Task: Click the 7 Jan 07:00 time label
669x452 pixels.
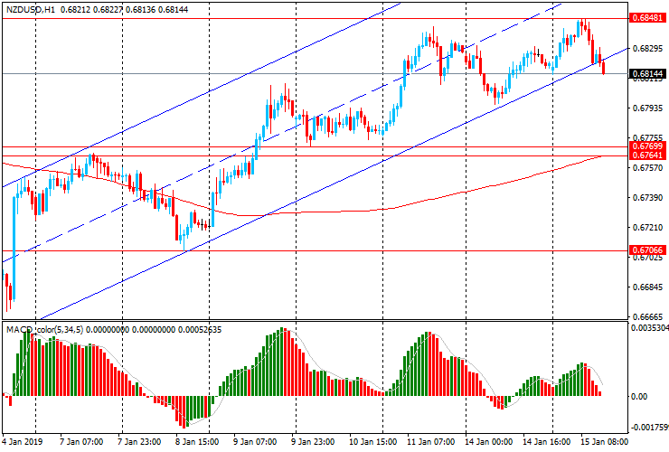Action: click(x=80, y=443)
